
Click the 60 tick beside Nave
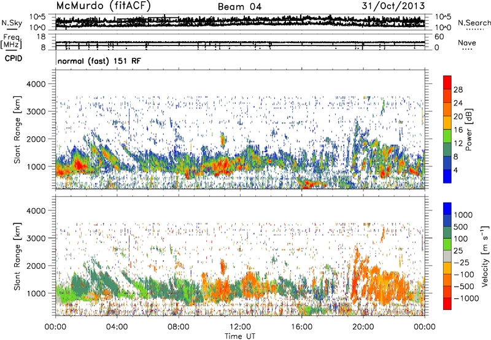pyautogui.click(x=439, y=37)
